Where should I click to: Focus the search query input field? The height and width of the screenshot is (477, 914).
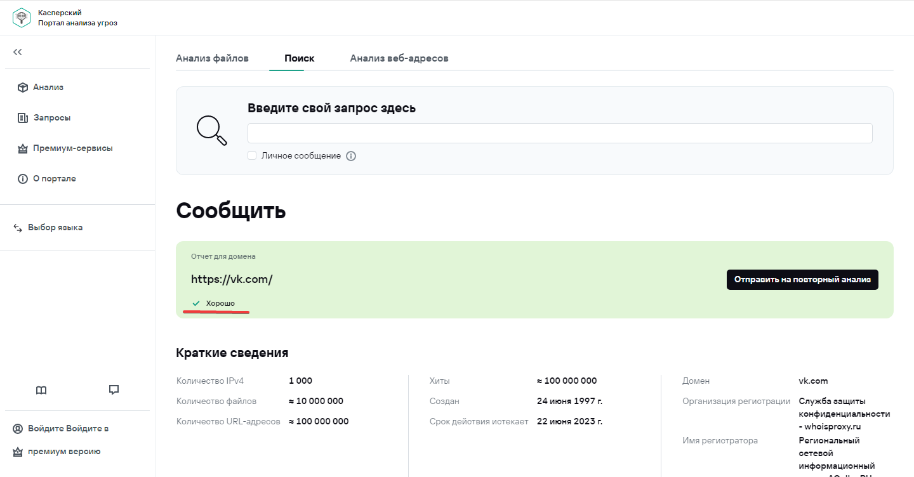[x=560, y=133]
